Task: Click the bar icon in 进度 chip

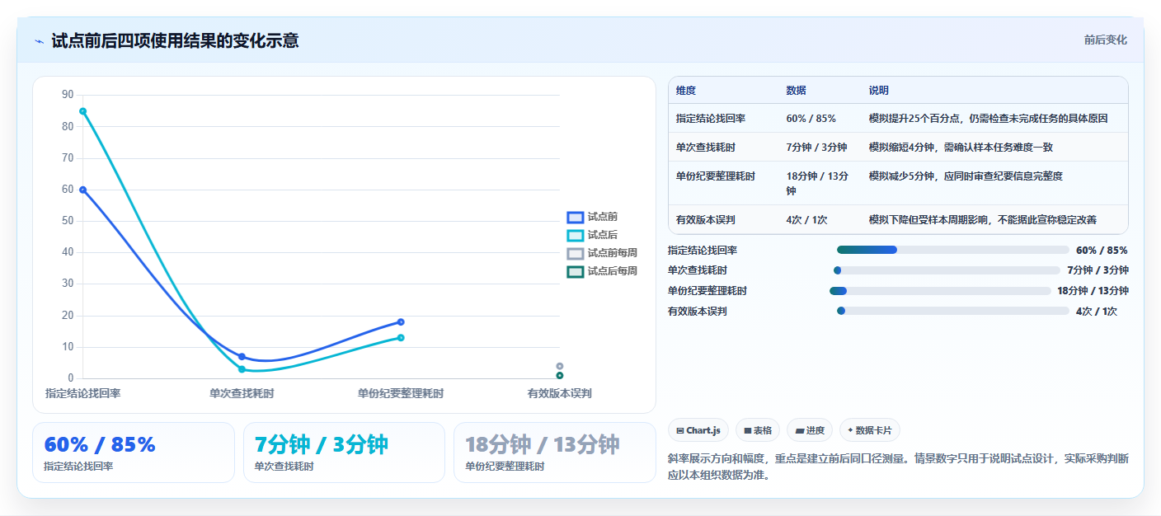Action: pos(800,430)
